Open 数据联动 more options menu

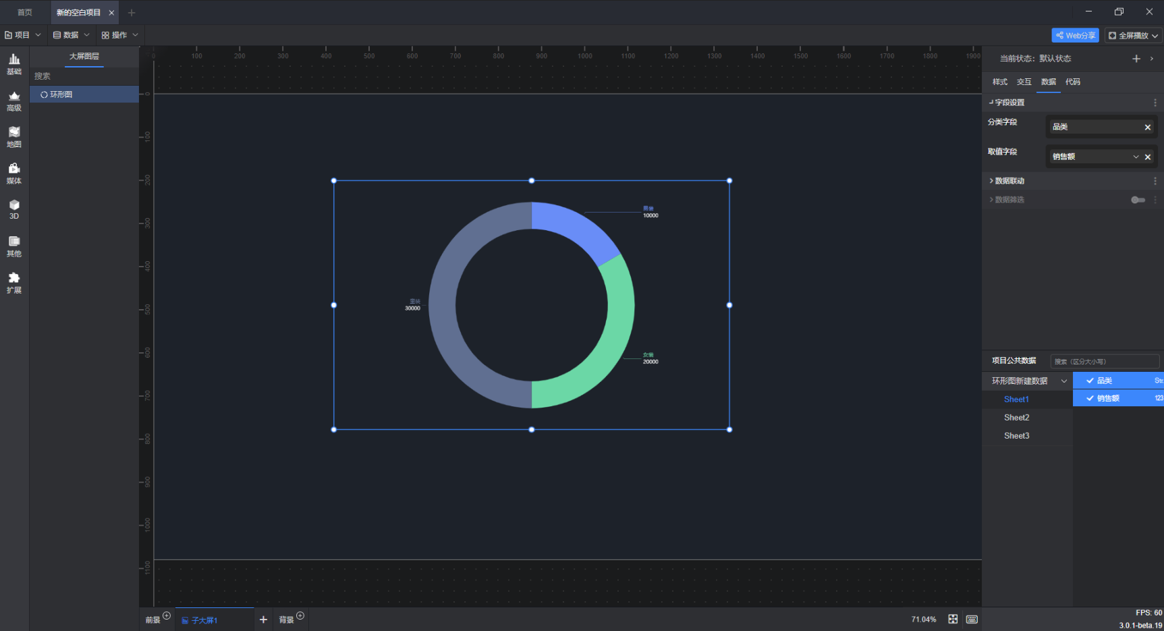point(1155,181)
